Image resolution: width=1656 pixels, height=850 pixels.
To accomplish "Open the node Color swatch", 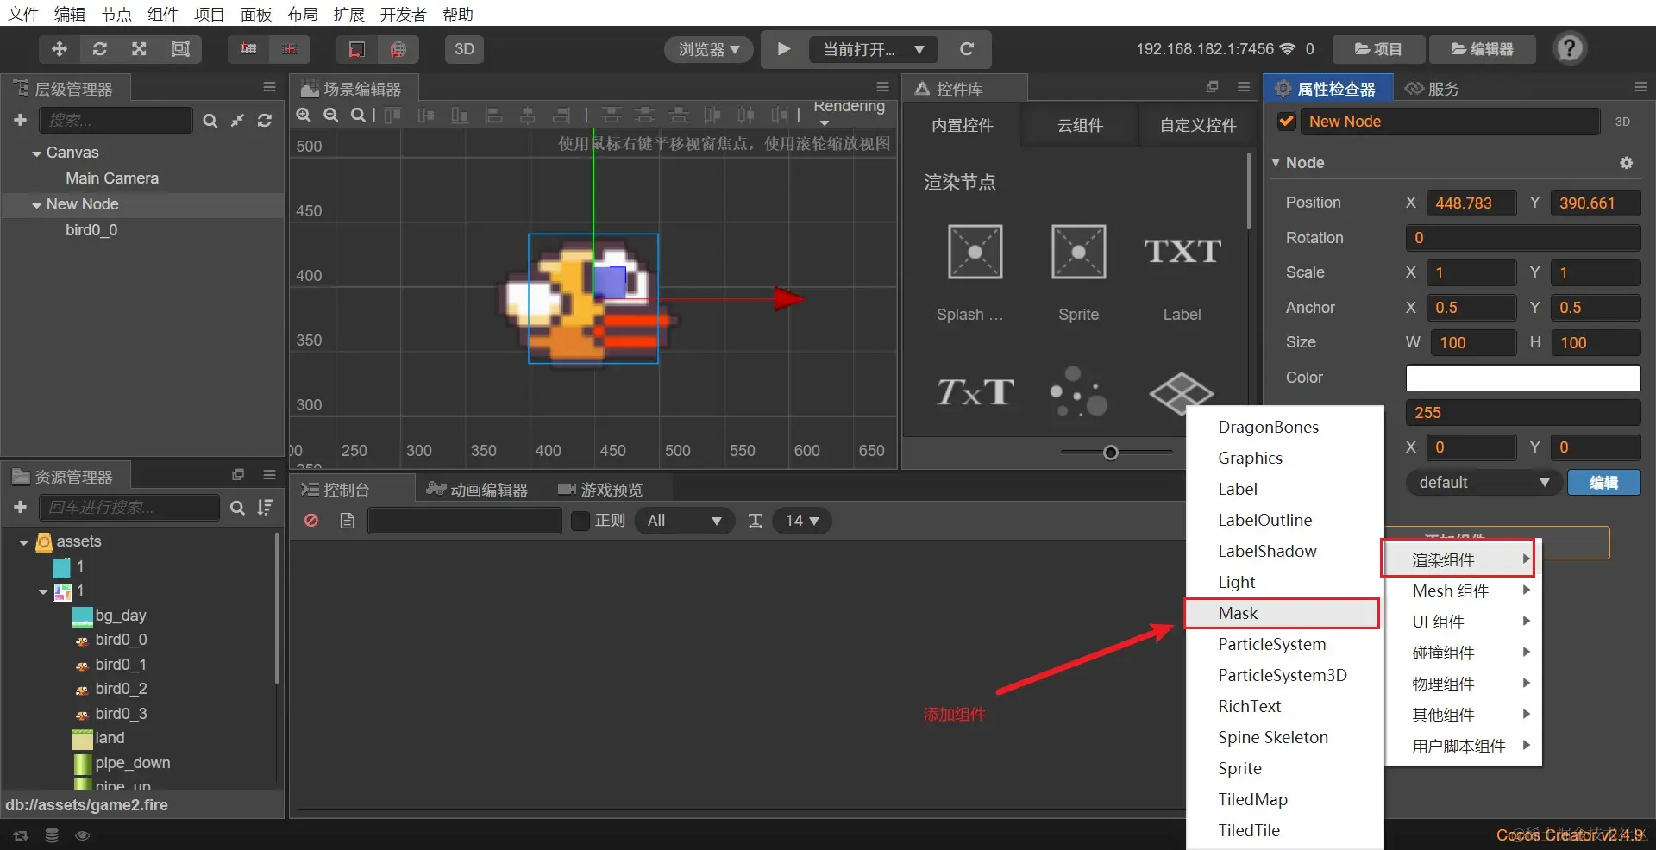I will 1522,378.
